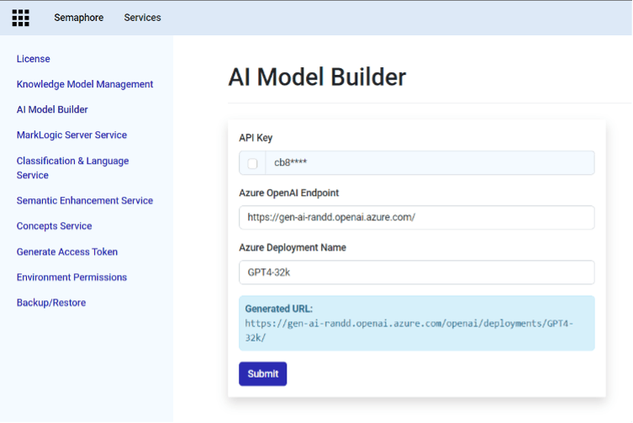
Task: Toggle the API Key checkbox
Action: click(252, 163)
